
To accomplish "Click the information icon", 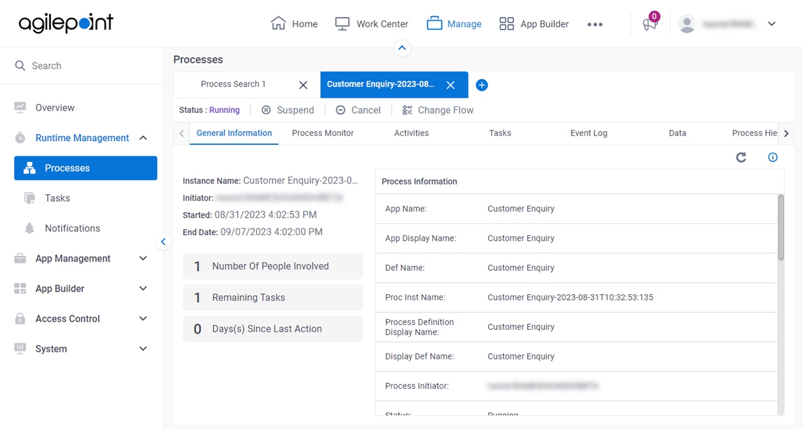I will click(x=773, y=157).
